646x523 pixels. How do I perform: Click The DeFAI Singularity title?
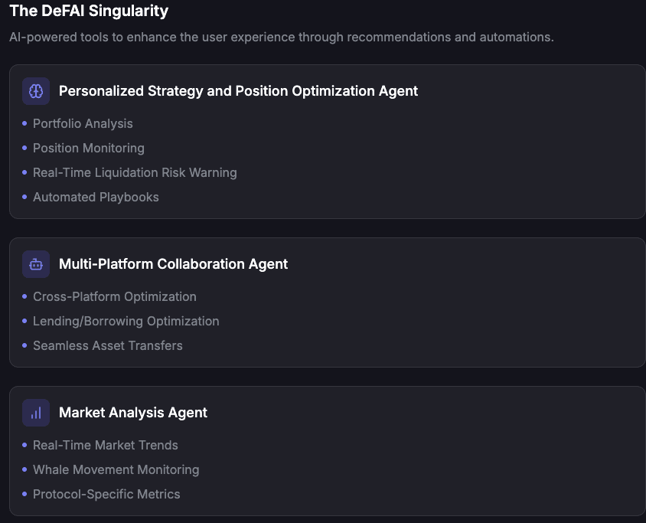point(89,11)
